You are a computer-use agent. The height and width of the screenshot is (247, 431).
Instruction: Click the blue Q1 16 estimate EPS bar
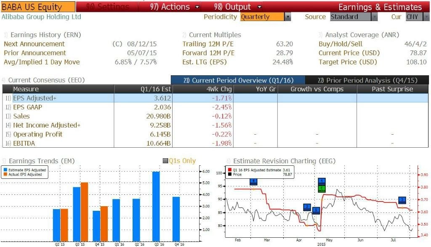[116, 220]
